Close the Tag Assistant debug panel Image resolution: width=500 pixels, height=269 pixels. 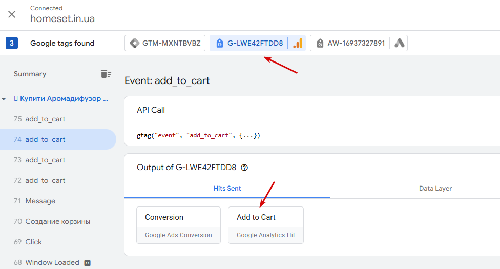12,14
